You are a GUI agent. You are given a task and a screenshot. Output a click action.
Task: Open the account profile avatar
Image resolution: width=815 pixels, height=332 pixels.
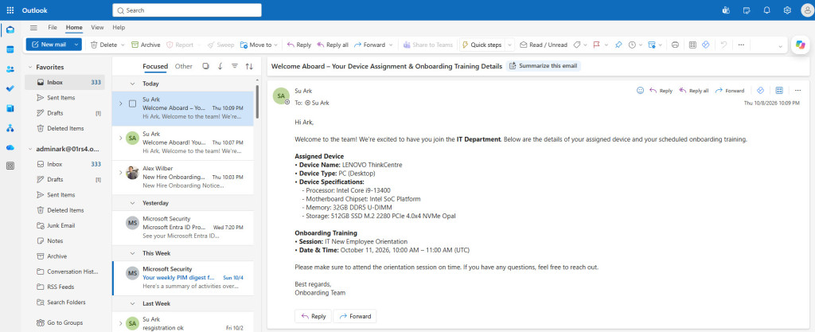click(x=806, y=10)
